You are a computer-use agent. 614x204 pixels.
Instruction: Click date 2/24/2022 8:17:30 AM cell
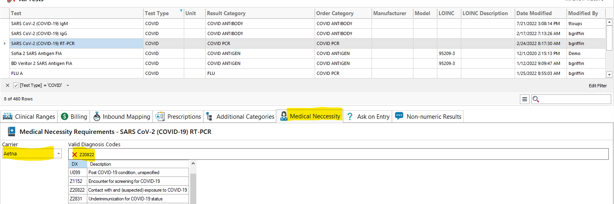(541, 43)
